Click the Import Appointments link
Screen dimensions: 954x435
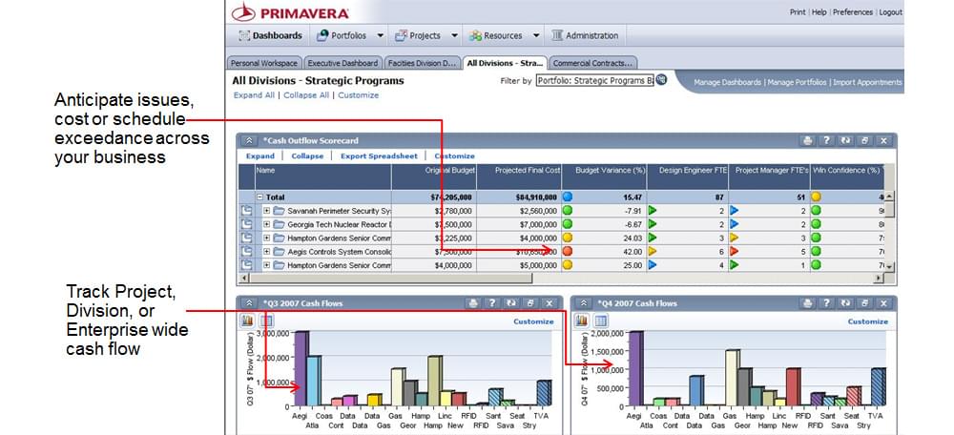867,82
